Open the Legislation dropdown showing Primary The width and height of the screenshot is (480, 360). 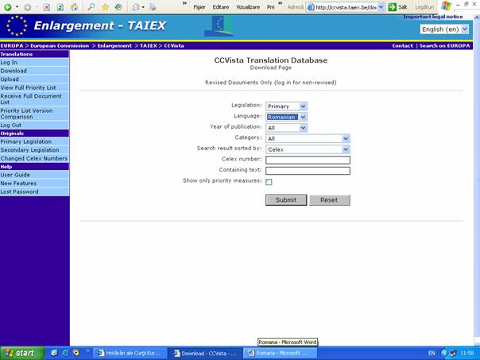click(286, 106)
